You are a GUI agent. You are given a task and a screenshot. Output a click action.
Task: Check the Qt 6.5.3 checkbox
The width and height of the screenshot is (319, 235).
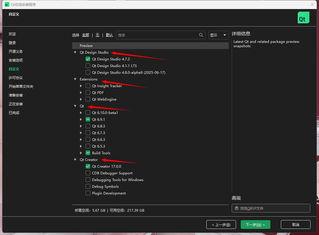point(88,146)
